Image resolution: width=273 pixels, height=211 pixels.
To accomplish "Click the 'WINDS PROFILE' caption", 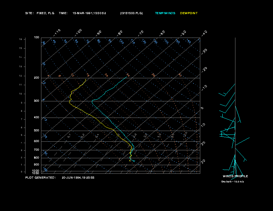I will (235, 176).
